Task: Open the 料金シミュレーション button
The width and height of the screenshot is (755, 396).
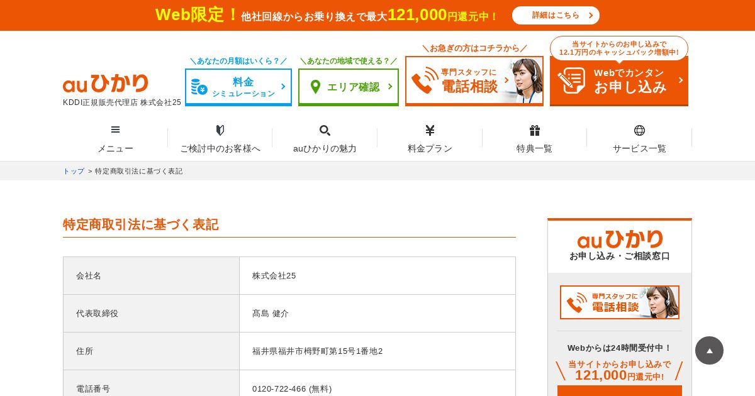Action: [238, 87]
